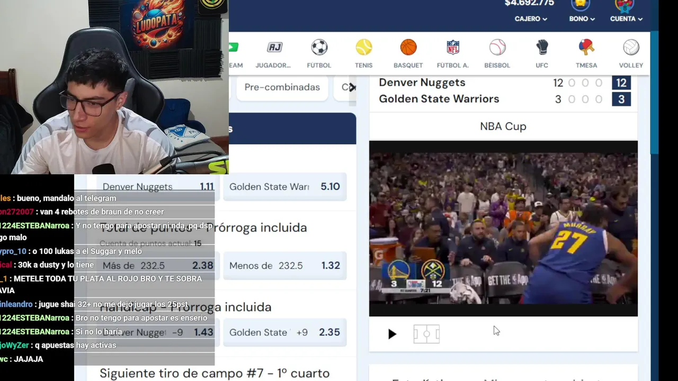Click the Bono star icon
Image resolution: width=678 pixels, height=381 pixels.
581,5
